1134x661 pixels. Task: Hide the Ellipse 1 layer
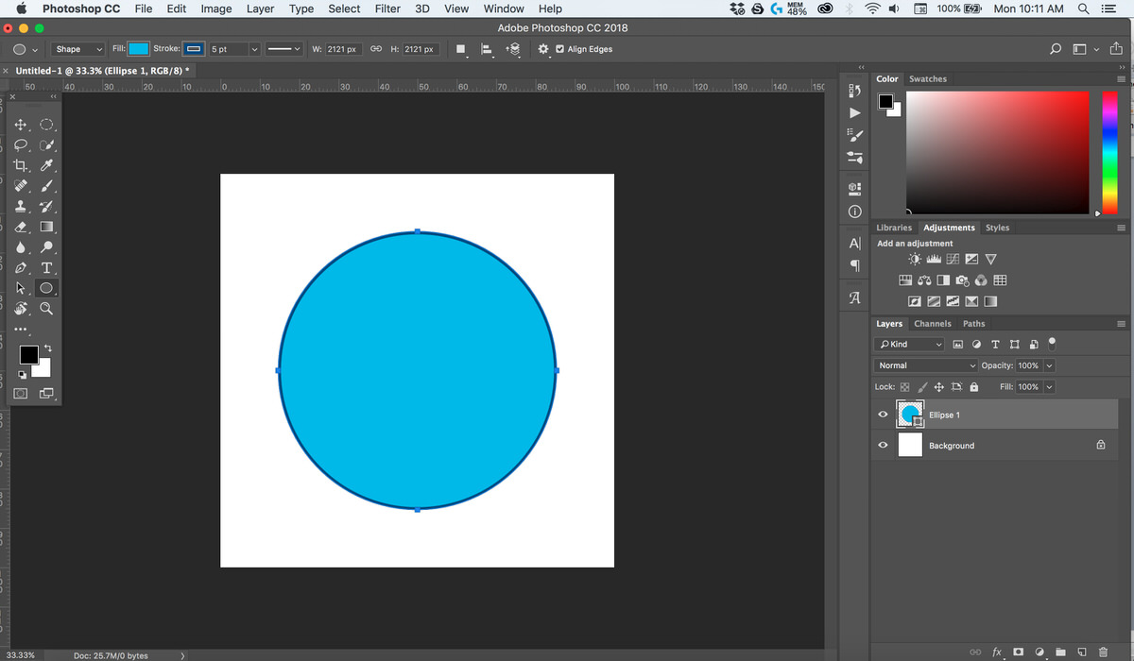coord(883,415)
